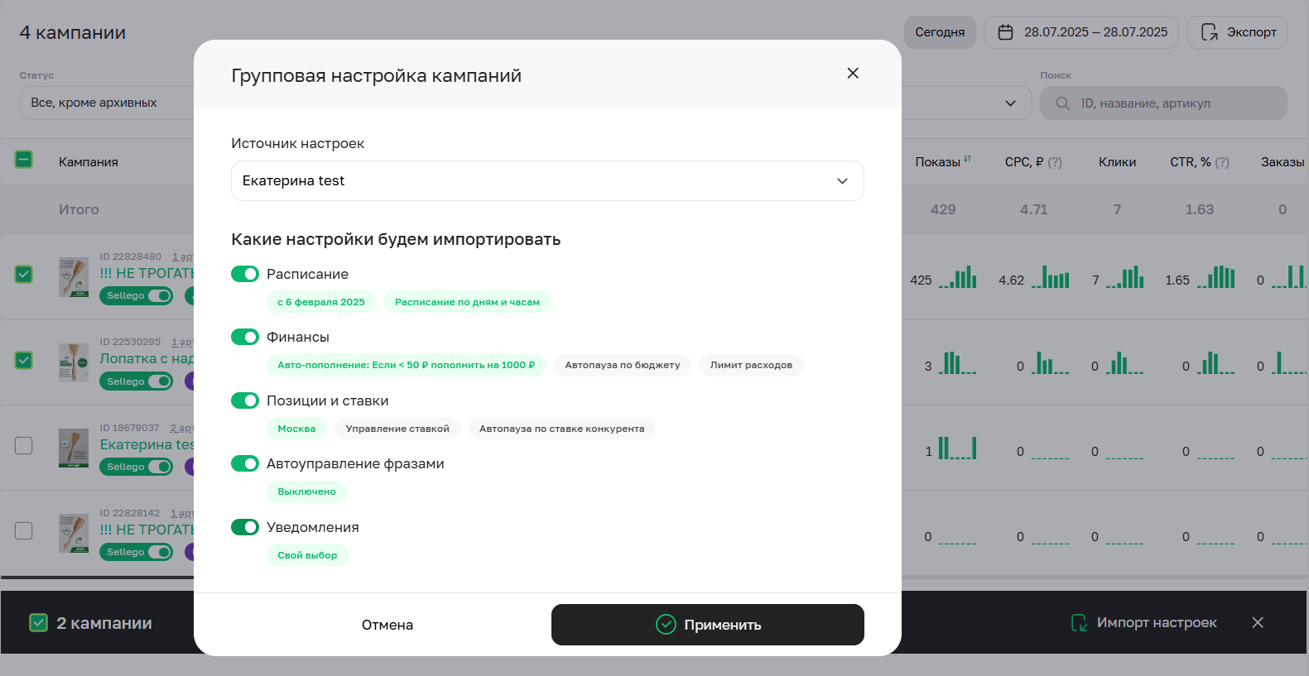Click the Применить button

point(707,625)
